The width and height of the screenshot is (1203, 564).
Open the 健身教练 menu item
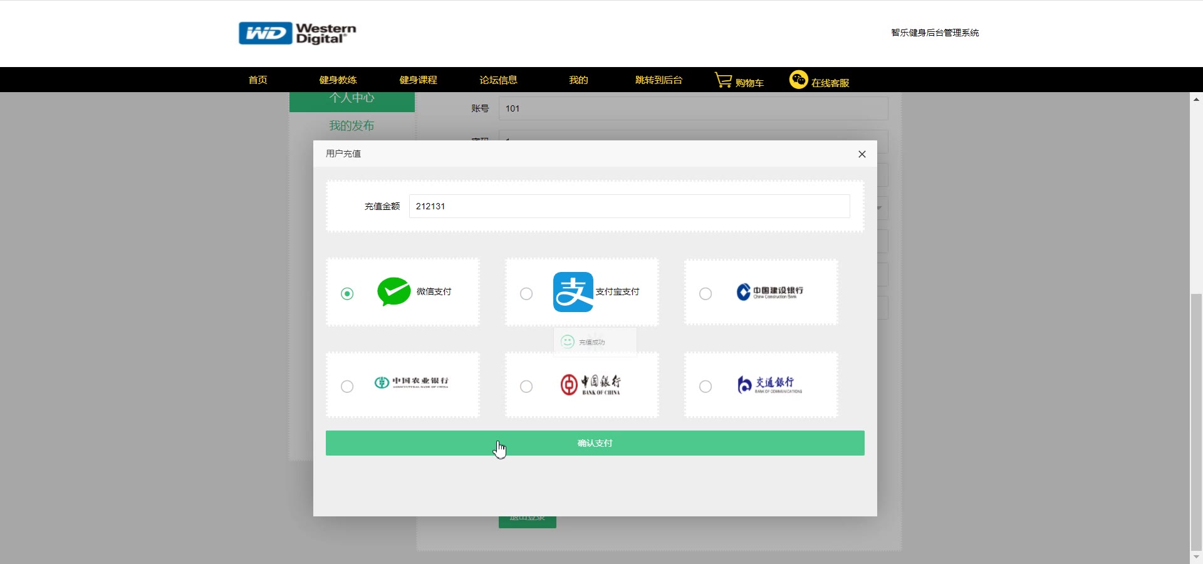(x=338, y=80)
